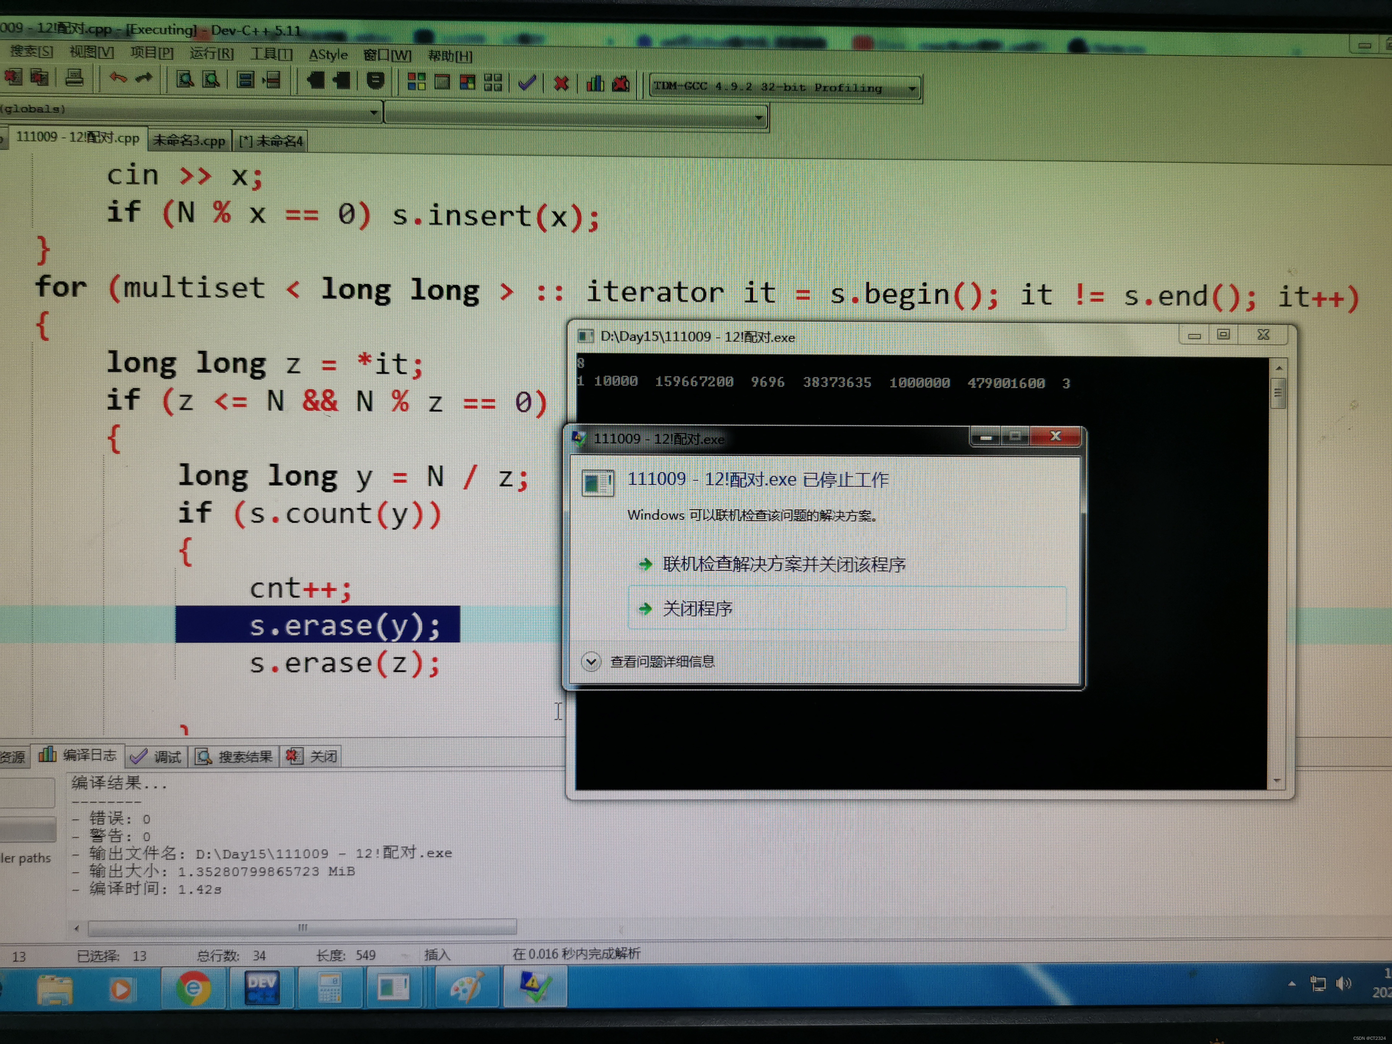Switch to the 未命名3.cpp tab
1392x1044 pixels.
[189, 140]
